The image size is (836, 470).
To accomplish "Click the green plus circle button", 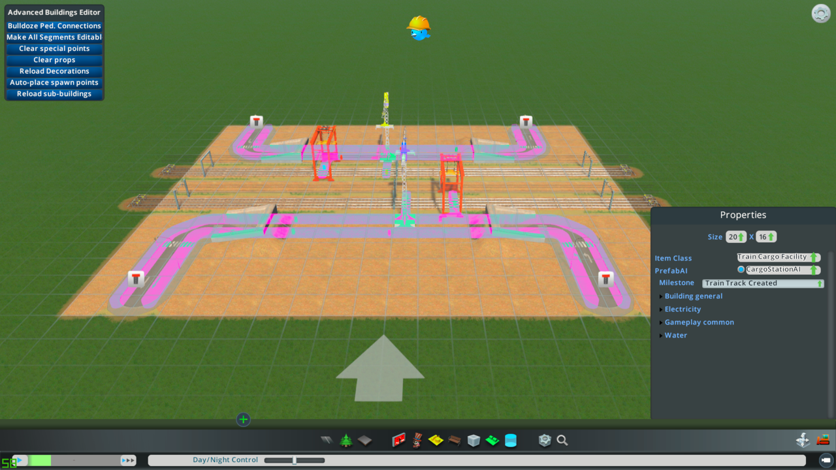I will (244, 419).
